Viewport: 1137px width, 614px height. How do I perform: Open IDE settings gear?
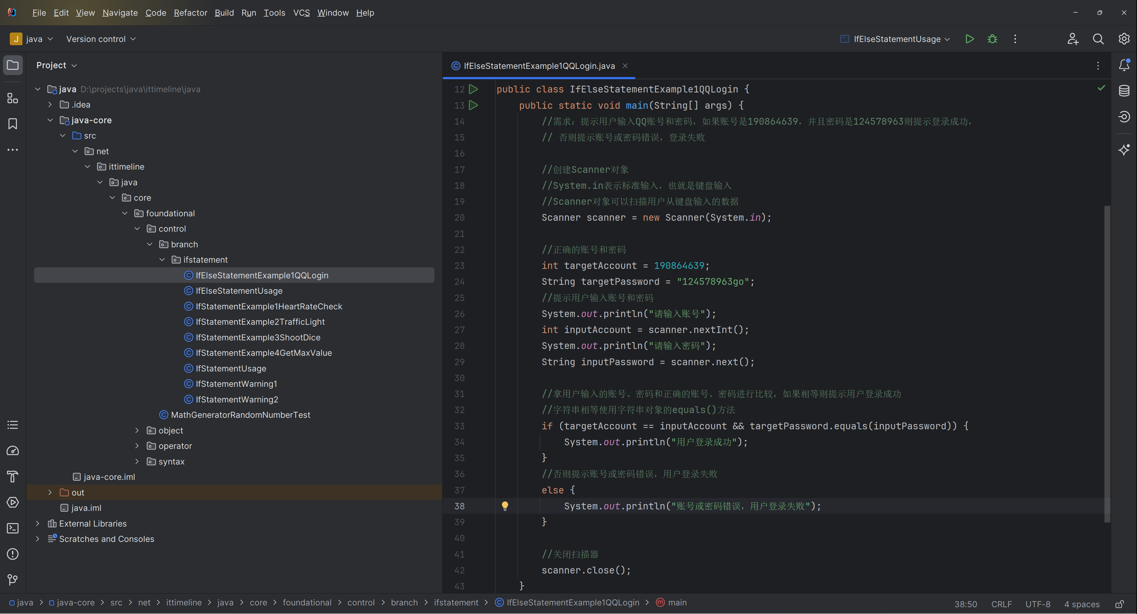(x=1124, y=39)
